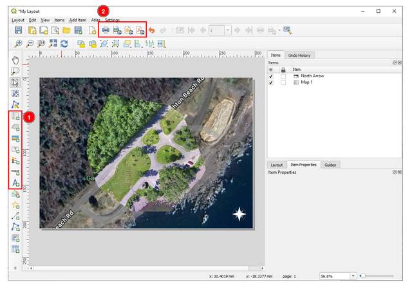Click the Add Picture tool
412x287 pixels.
(x=15, y=138)
